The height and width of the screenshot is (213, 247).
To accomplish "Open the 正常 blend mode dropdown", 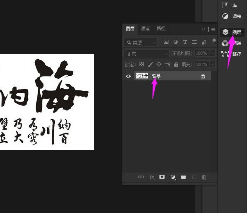I will (147, 54).
